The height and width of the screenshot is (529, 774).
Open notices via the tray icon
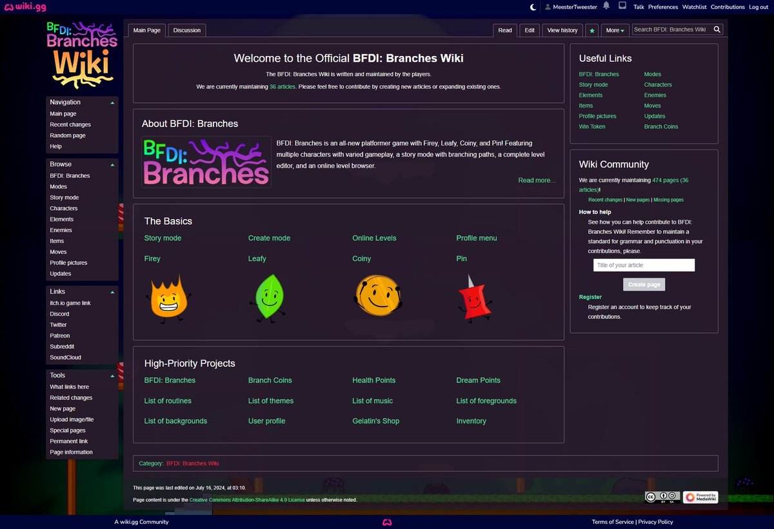tap(622, 6)
